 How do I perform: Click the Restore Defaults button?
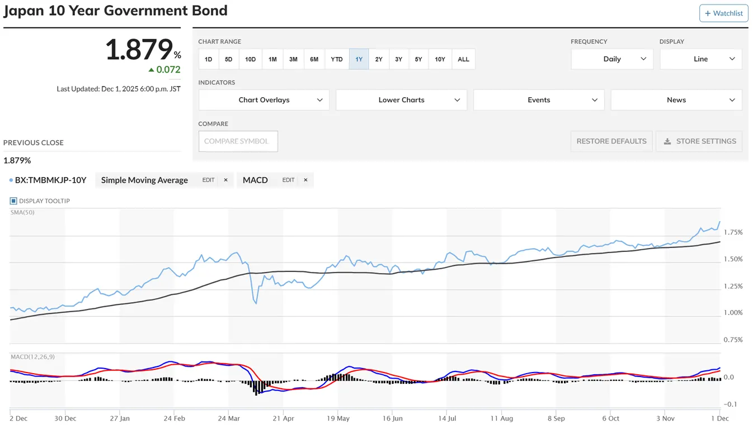tap(611, 141)
